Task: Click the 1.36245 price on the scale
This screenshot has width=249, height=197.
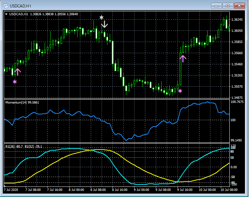Action: (x=236, y=20)
